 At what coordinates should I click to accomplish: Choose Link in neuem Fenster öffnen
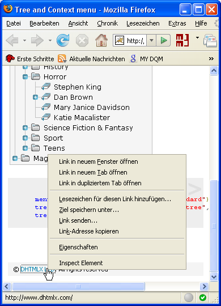[117, 161]
